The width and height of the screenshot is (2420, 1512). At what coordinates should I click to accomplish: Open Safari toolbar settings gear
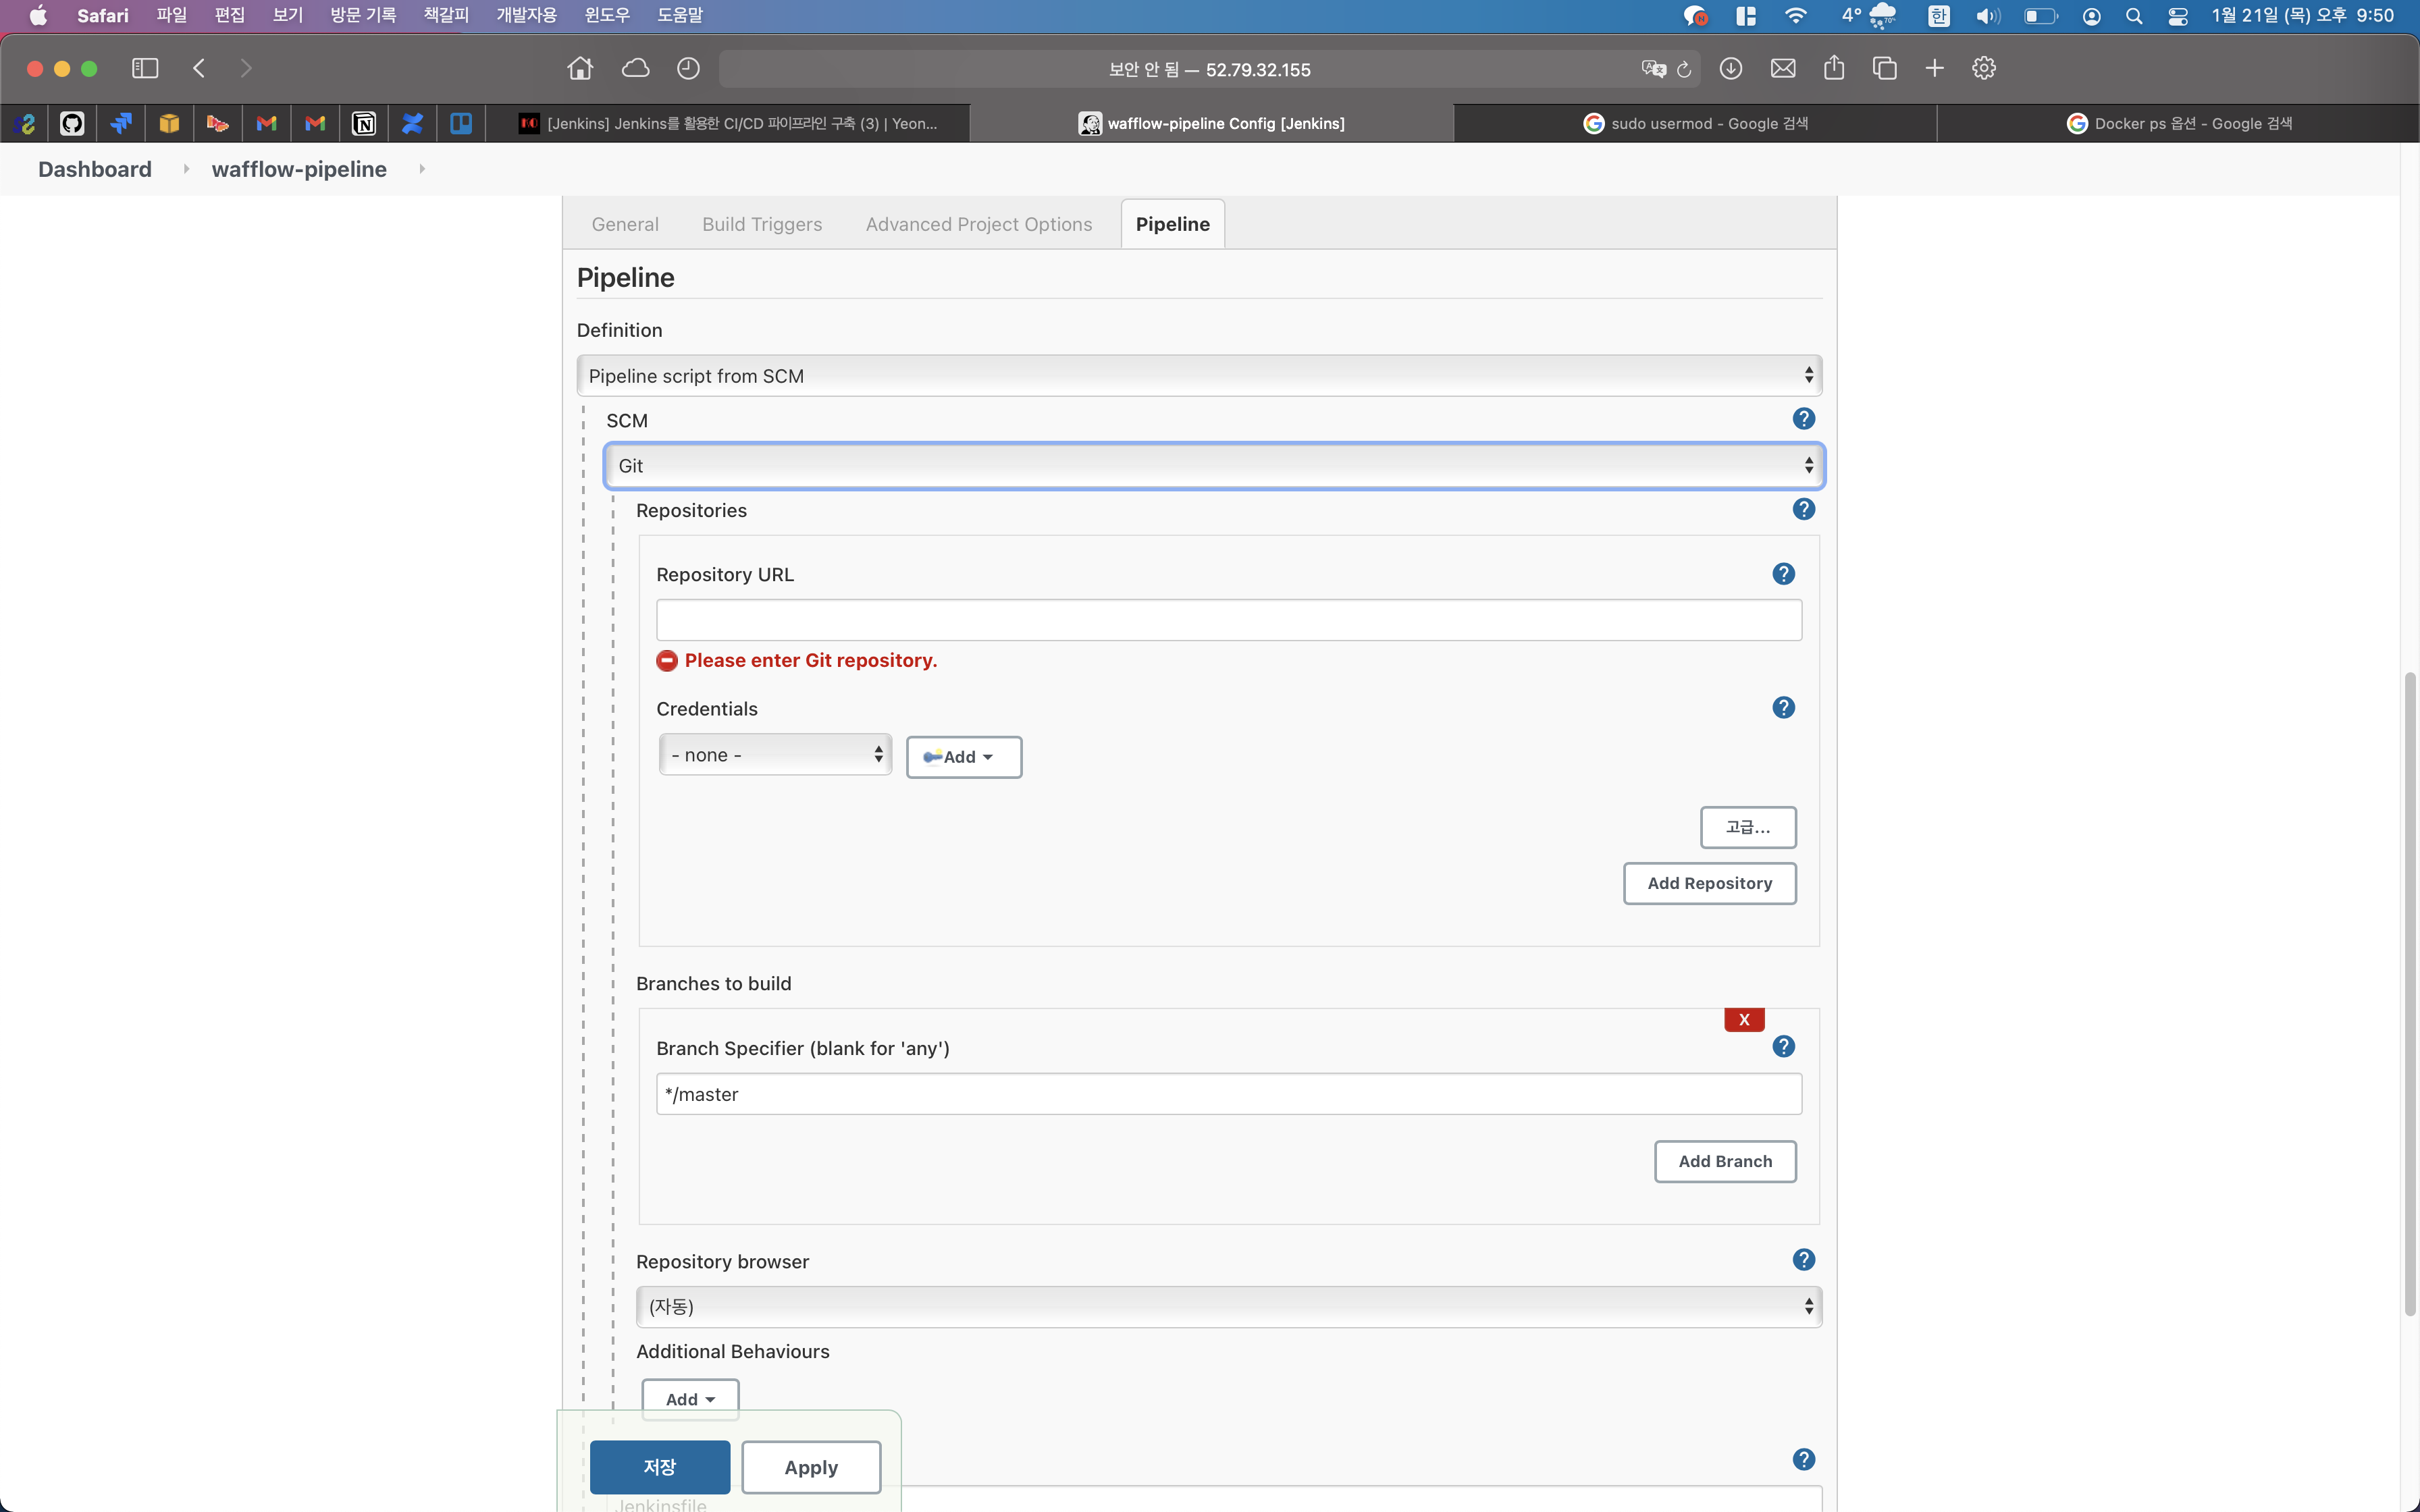click(x=1984, y=68)
